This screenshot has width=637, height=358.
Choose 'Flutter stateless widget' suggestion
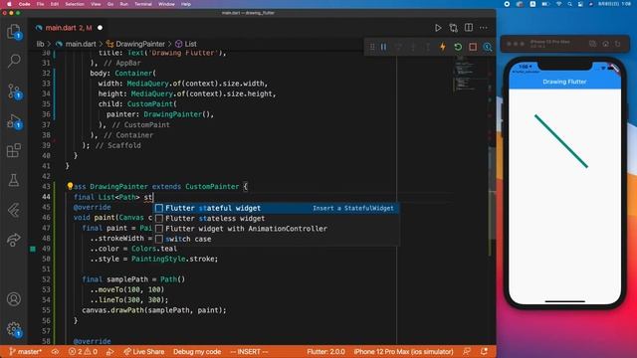click(x=276, y=219)
